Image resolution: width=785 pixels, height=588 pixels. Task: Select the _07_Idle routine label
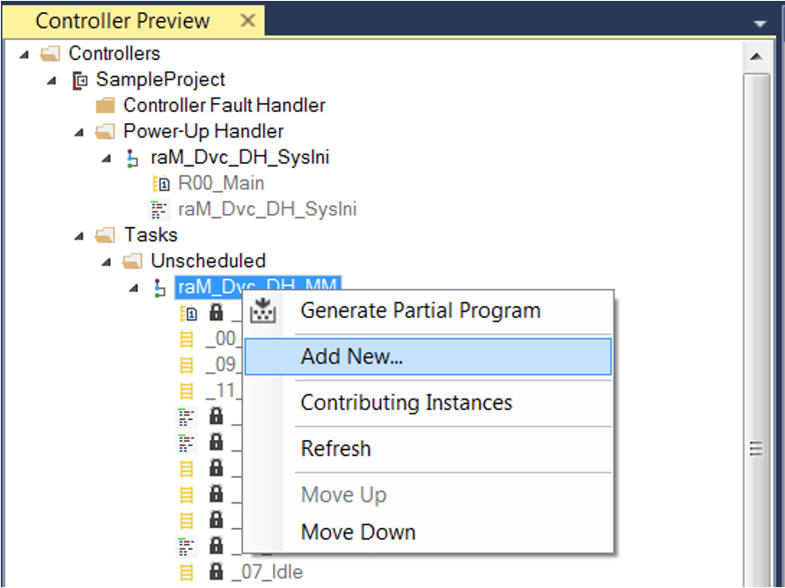click(x=268, y=572)
